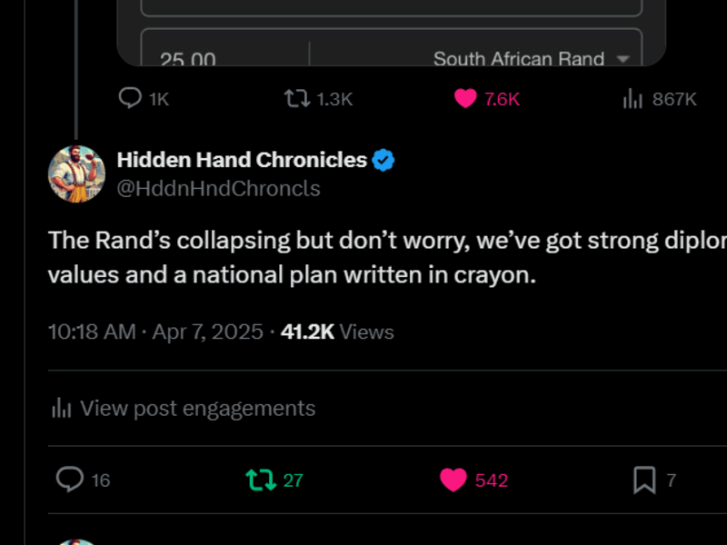Open replies on the 1K-reply parent post

click(x=144, y=99)
